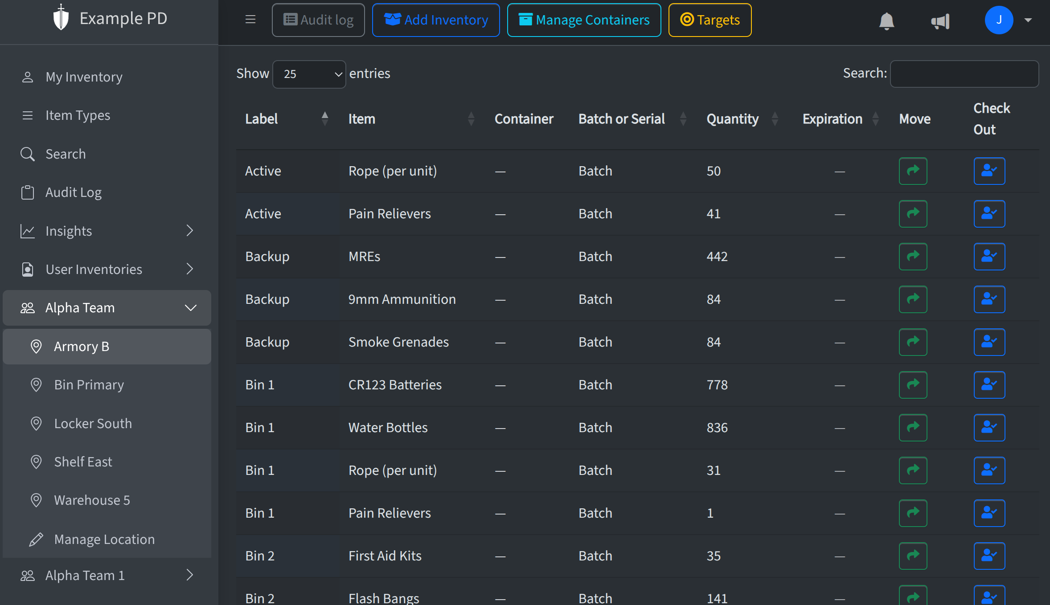This screenshot has height=605, width=1050.
Task: Click the Audit Log clipboard icon
Action: click(x=28, y=192)
